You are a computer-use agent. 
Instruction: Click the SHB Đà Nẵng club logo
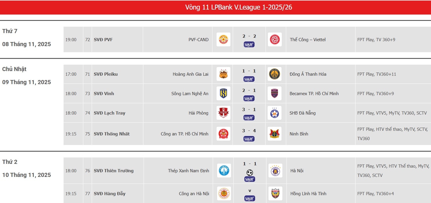[x=275, y=113]
